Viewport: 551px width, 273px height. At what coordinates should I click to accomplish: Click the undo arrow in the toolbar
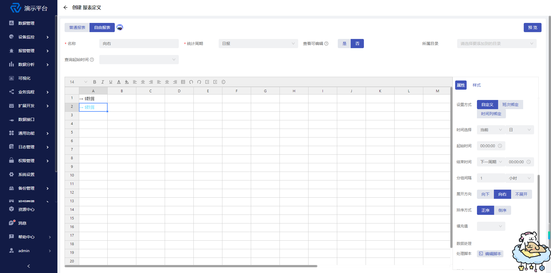(x=191, y=82)
